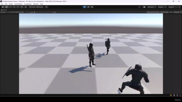Click the hooded player character in the viewport
This screenshot has height=102, width=182.
click(91, 55)
